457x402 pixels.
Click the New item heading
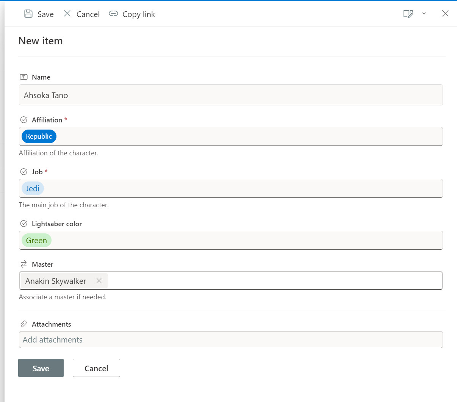[41, 41]
